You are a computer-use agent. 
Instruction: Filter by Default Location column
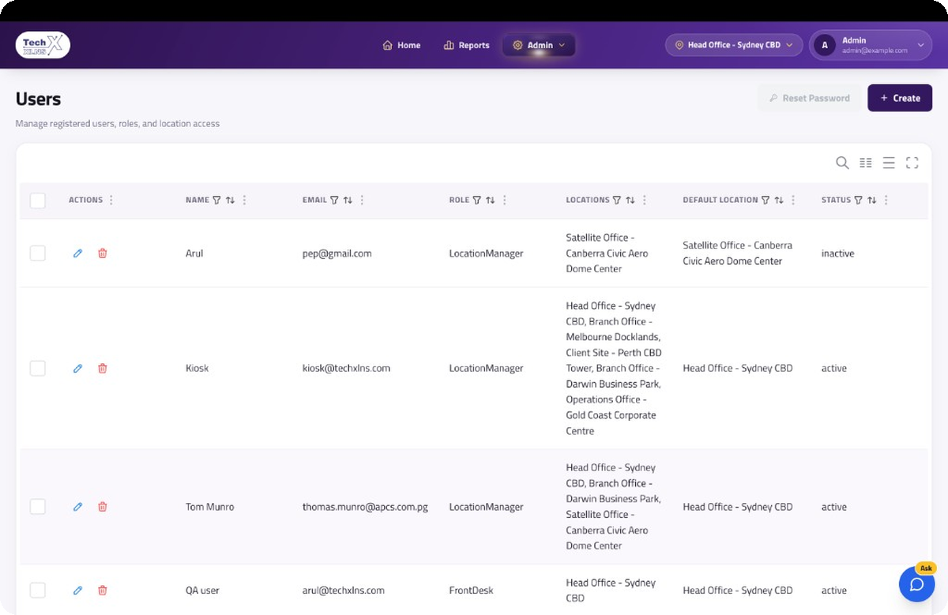coord(765,201)
